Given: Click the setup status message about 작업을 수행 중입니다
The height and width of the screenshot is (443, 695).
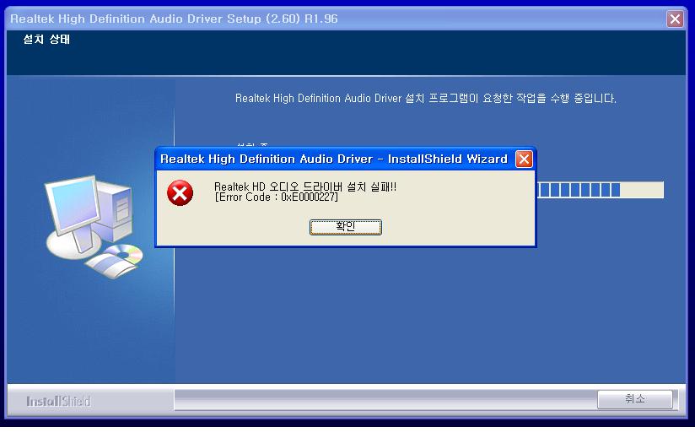Looking at the screenshot, I should pyautogui.click(x=425, y=98).
